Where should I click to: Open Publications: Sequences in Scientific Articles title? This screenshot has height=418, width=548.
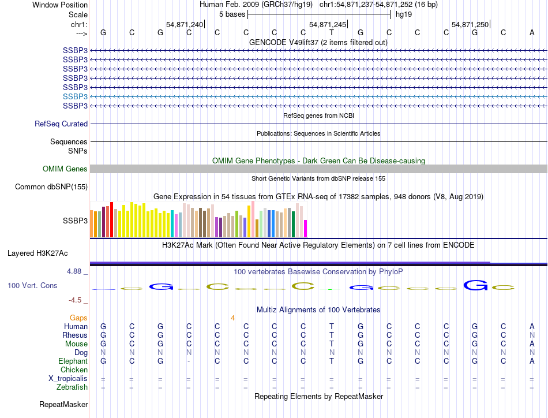(318, 133)
